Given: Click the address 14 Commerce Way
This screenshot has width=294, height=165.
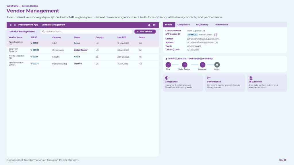Looking at the screenshot, I should click(x=202, y=43).
